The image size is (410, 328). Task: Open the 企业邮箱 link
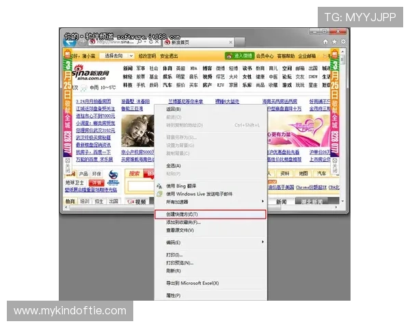(x=307, y=56)
